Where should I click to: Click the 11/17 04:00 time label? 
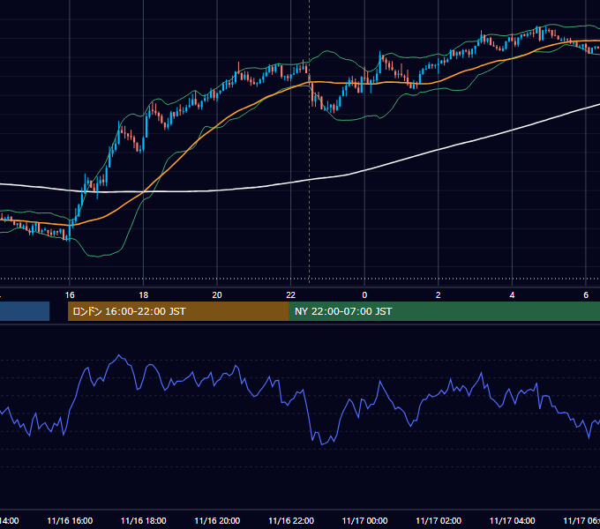pos(513,521)
